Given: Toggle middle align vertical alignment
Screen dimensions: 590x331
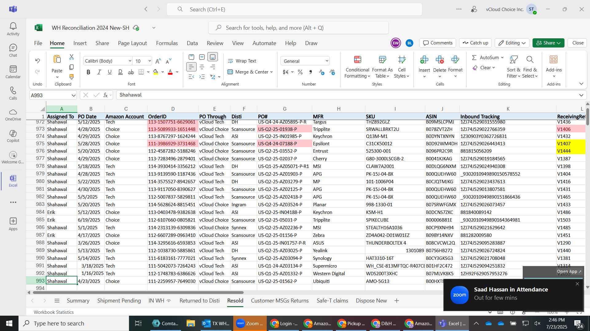Looking at the screenshot, I should pyautogui.click(x=202, y=57).
